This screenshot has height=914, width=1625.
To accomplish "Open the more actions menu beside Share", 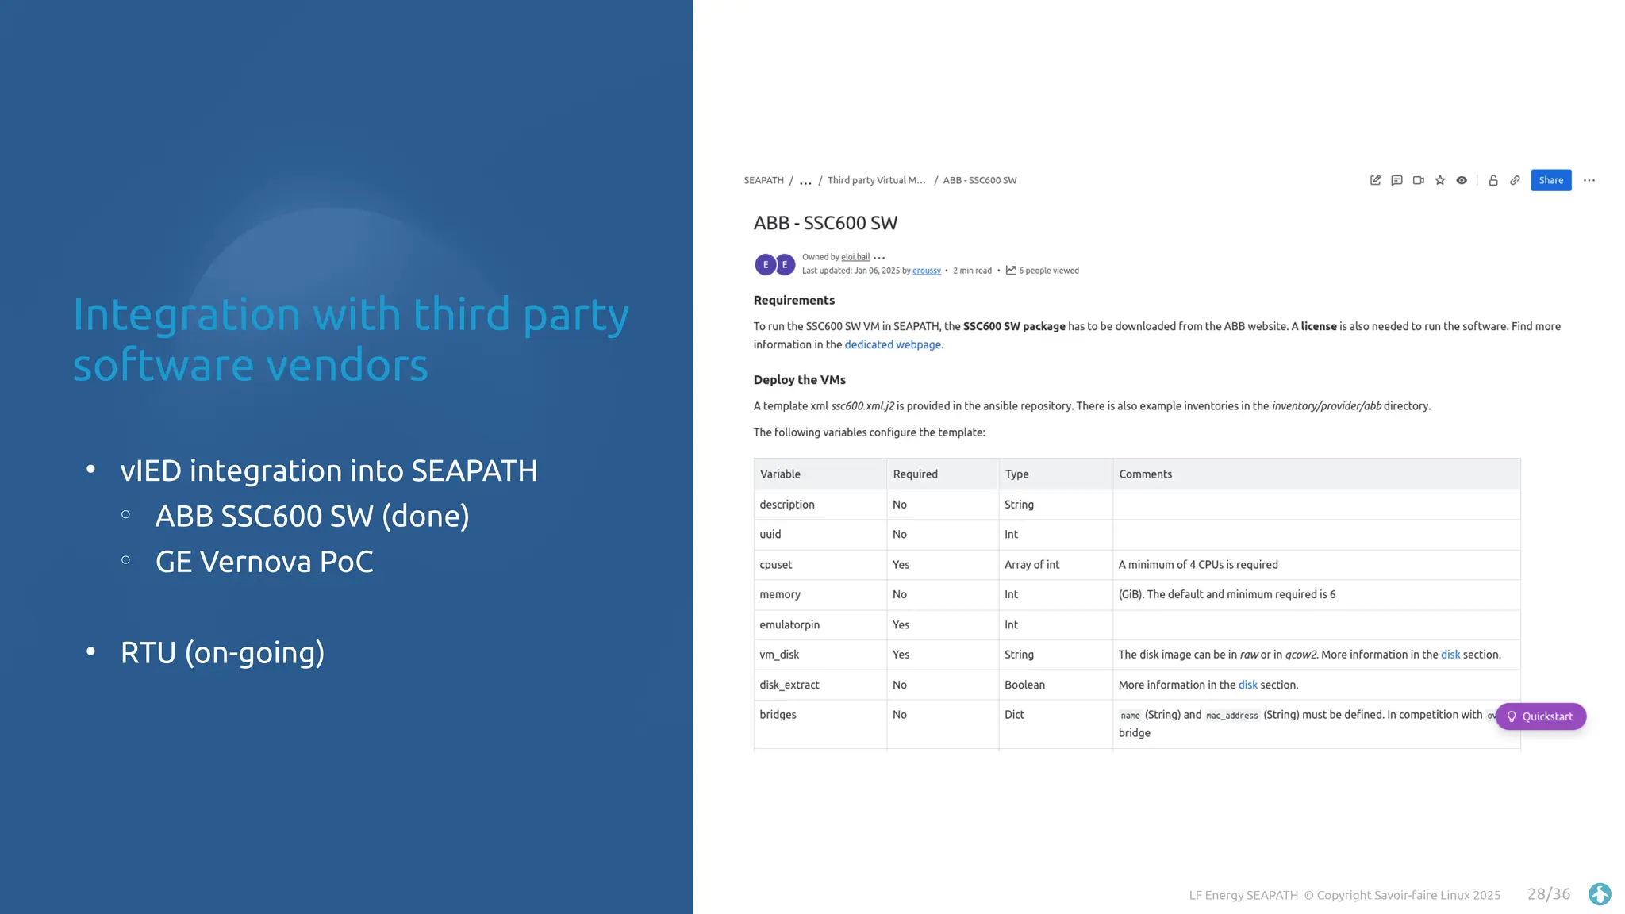I will coord(1589,180).
